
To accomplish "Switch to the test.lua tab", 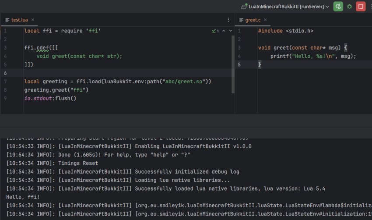I will [x=19, y=20].
